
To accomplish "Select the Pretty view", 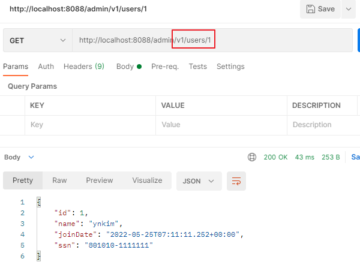I will (x=23, y=180).
